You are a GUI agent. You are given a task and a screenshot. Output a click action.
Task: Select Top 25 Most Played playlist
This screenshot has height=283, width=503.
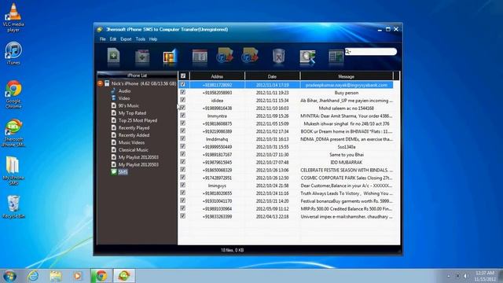coord(138,120)
